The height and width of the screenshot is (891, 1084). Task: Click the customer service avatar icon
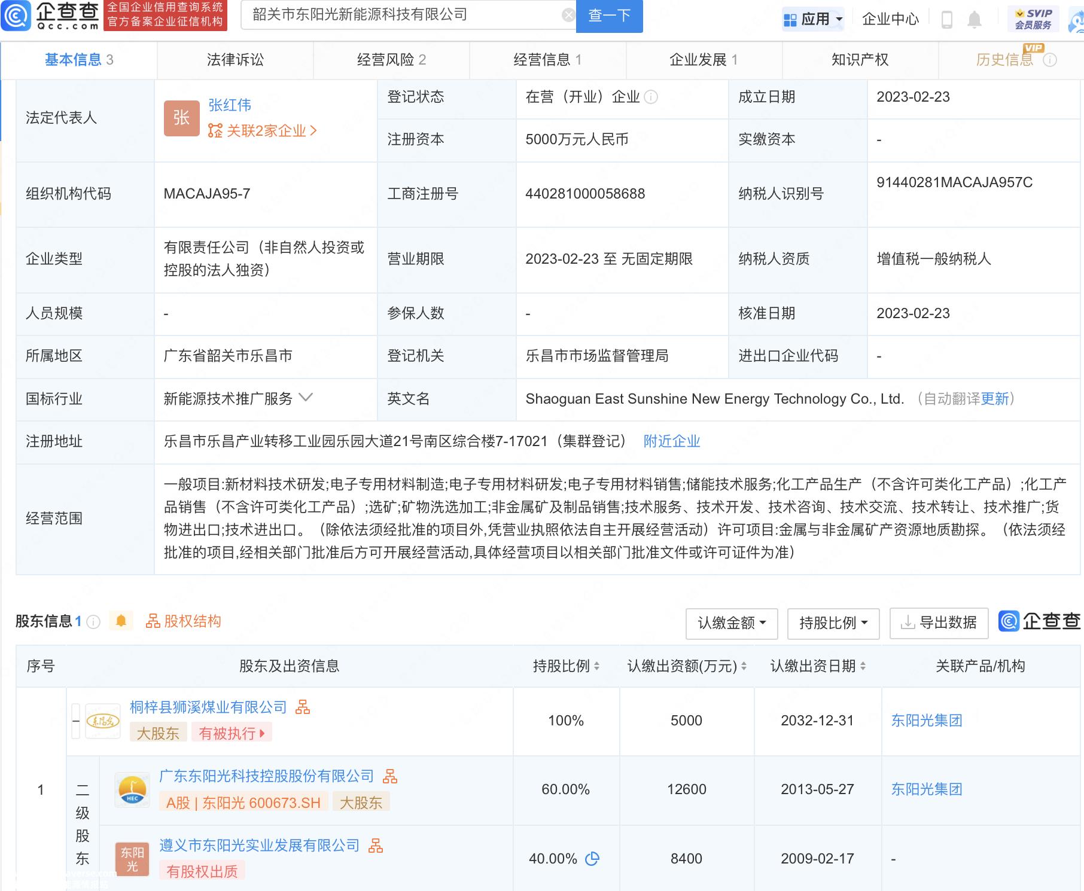coord(1077,22)
